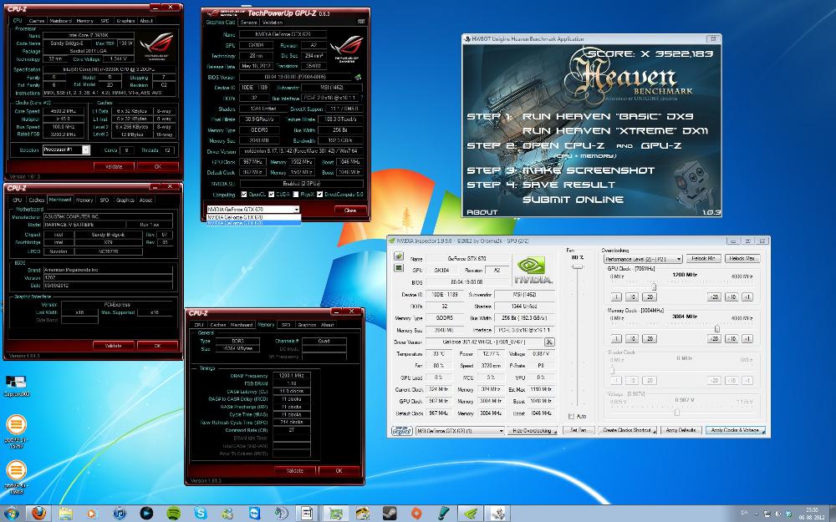Toggle the CUDA checkbox in GPU-Z
836x522 pixels.
pos(271,195)
